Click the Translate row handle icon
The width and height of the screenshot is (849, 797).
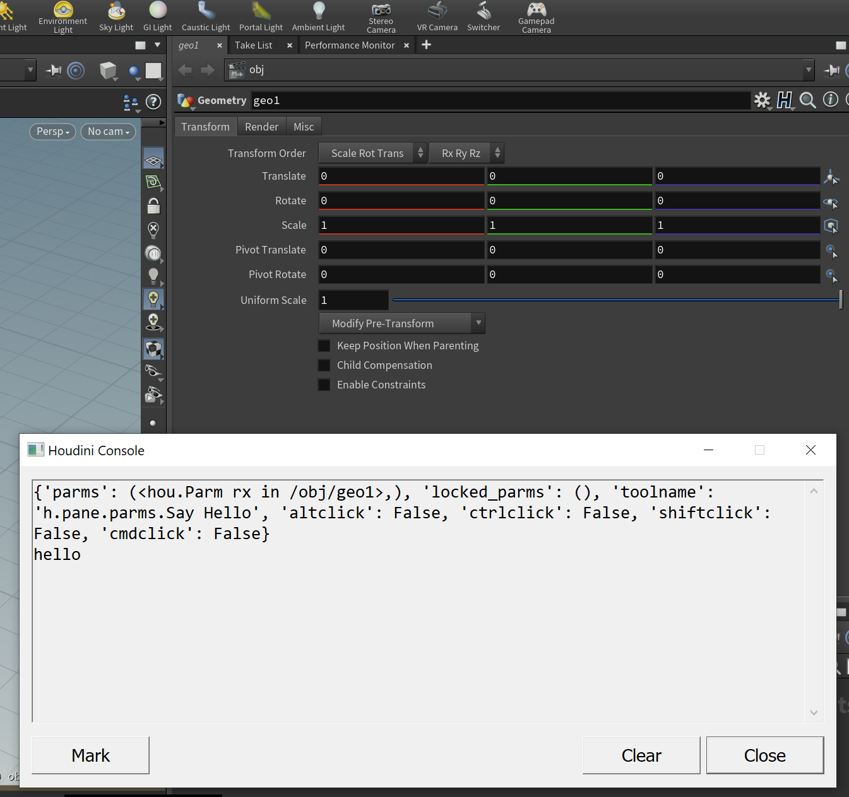point(831,177)
